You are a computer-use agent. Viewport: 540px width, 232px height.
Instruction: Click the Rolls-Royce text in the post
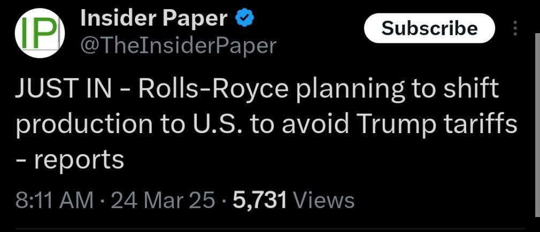[x=213, y=90]
